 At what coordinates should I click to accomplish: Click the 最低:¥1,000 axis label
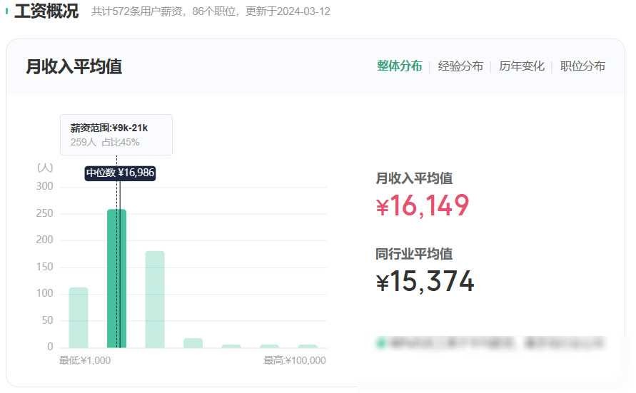tap(85, 361)
